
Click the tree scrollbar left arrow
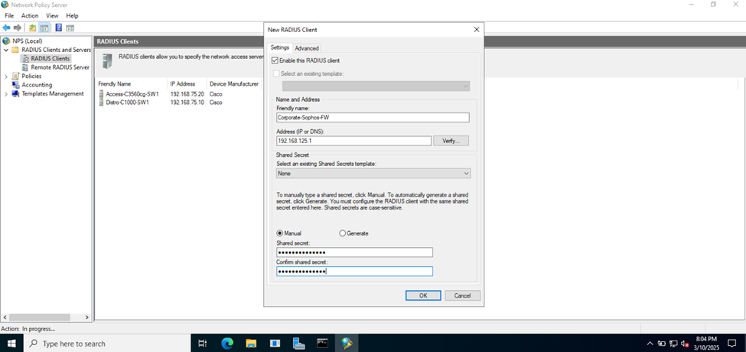click(x=5, y=318)
